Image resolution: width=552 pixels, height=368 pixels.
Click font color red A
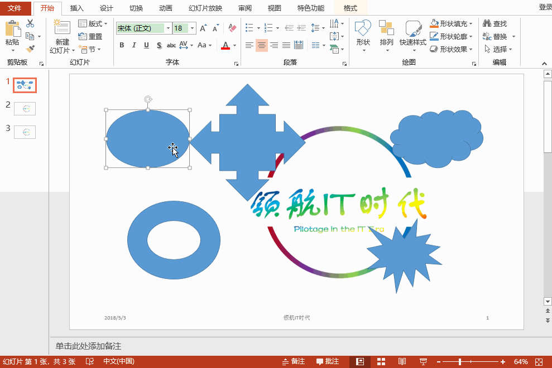click(225, 45)
